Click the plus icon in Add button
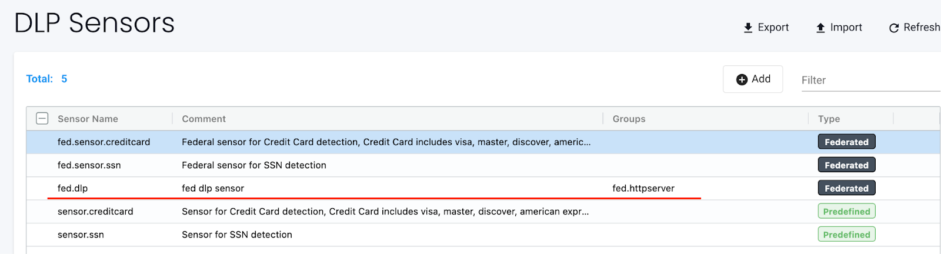 coord(742,79)
